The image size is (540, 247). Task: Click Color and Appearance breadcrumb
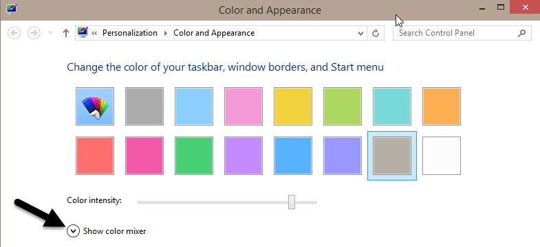(x=214, y=33)
